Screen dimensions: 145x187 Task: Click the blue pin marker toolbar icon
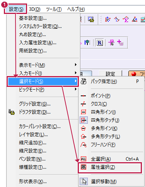tap(87, 42)
